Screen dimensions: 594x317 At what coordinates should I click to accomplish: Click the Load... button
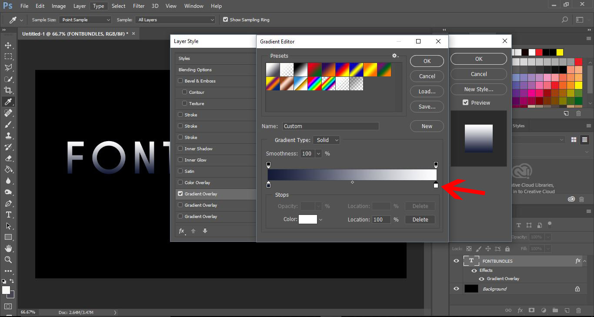coord(427,92)
